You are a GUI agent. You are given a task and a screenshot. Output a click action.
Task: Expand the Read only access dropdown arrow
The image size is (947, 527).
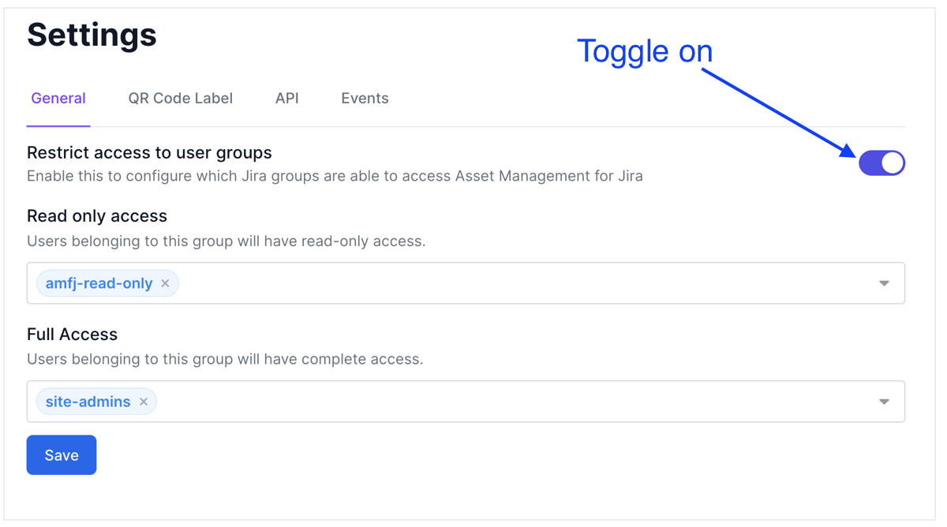[x=884, y=283]
